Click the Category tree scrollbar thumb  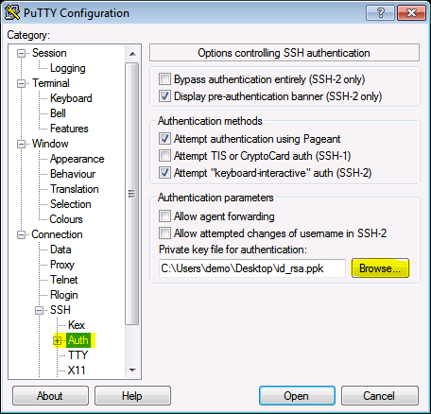coord(132,194)
